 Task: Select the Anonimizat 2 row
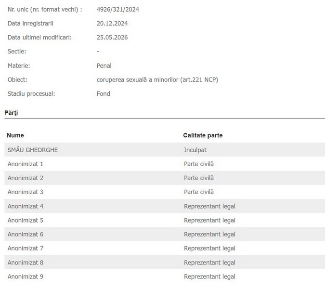(x=165, y=178)
